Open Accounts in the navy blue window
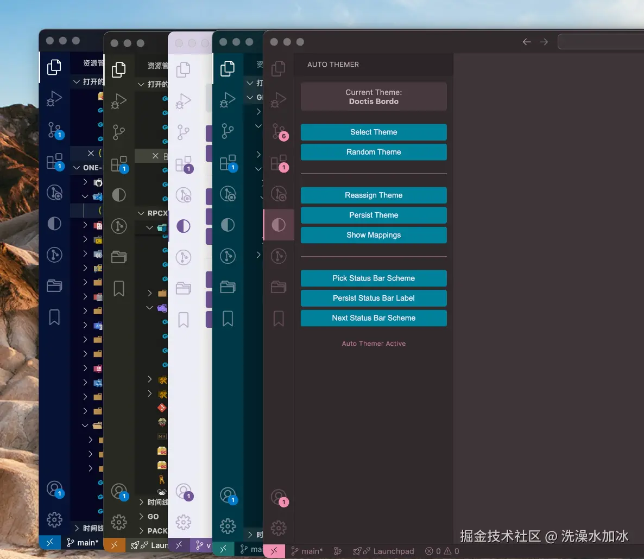Viewport: 644px width, 559px height. click(x=55, y=489)
